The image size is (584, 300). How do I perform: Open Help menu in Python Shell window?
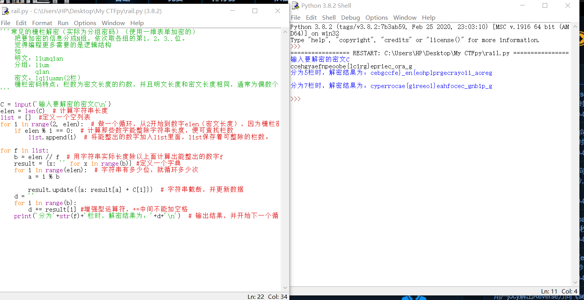click(x=429, y=17)
